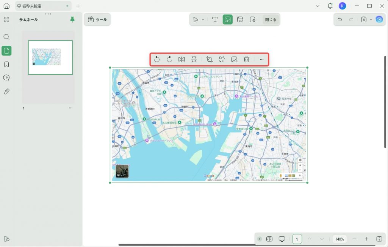Viewport: 388px width, 247px height.
Task: Open the attachments paperclip panel
Action: [7, 91]
